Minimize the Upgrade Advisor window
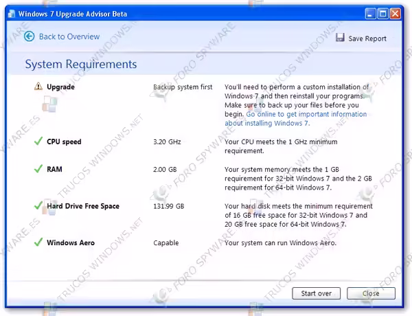The width and height of the screenshot is (412, 316). (x=370, y=14)
